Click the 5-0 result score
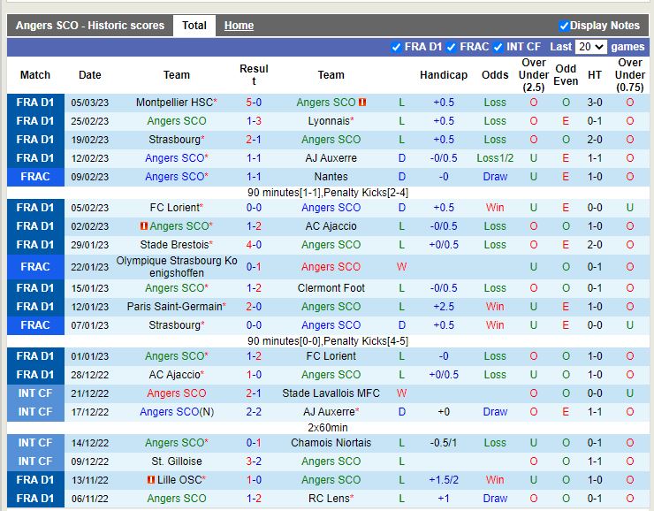This screenshot has width=654, height=511. (254, 103)
